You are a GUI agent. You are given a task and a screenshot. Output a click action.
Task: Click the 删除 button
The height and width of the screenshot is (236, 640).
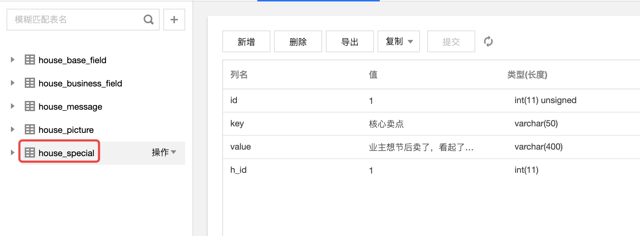coord(298,41)
